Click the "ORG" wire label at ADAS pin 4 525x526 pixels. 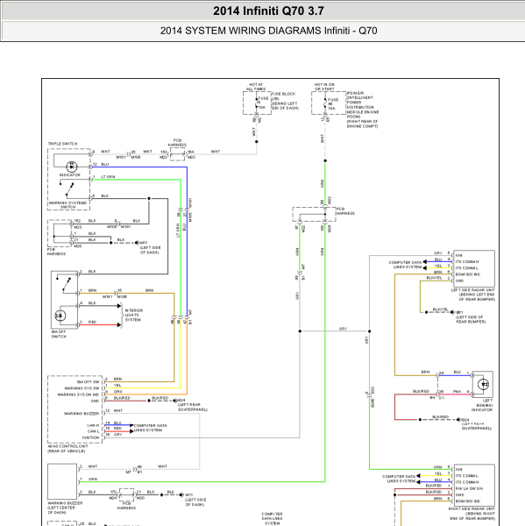118,392
